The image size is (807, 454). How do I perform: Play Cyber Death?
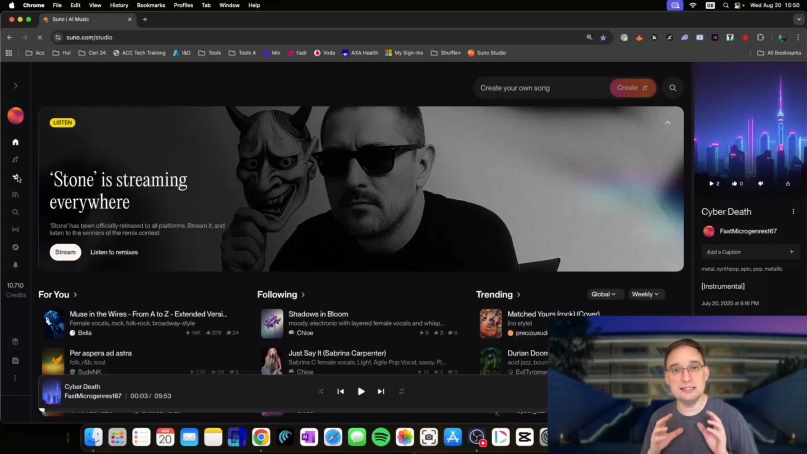(361, 391)
